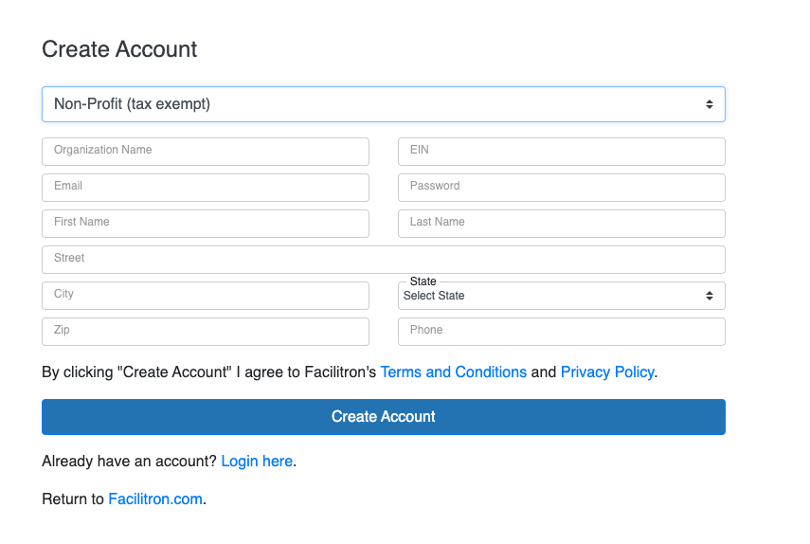Click the Password field
Image resolution: width=810 pixels, height=544 pixels.
(562, 188)
